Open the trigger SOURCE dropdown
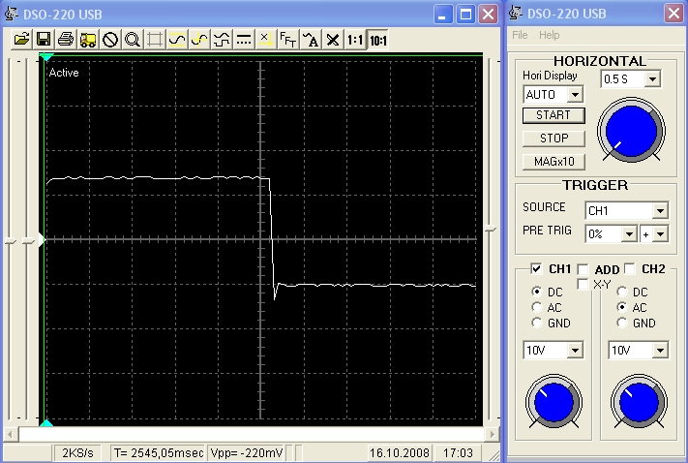Screen dimensions: 688x463 [660, 210]
